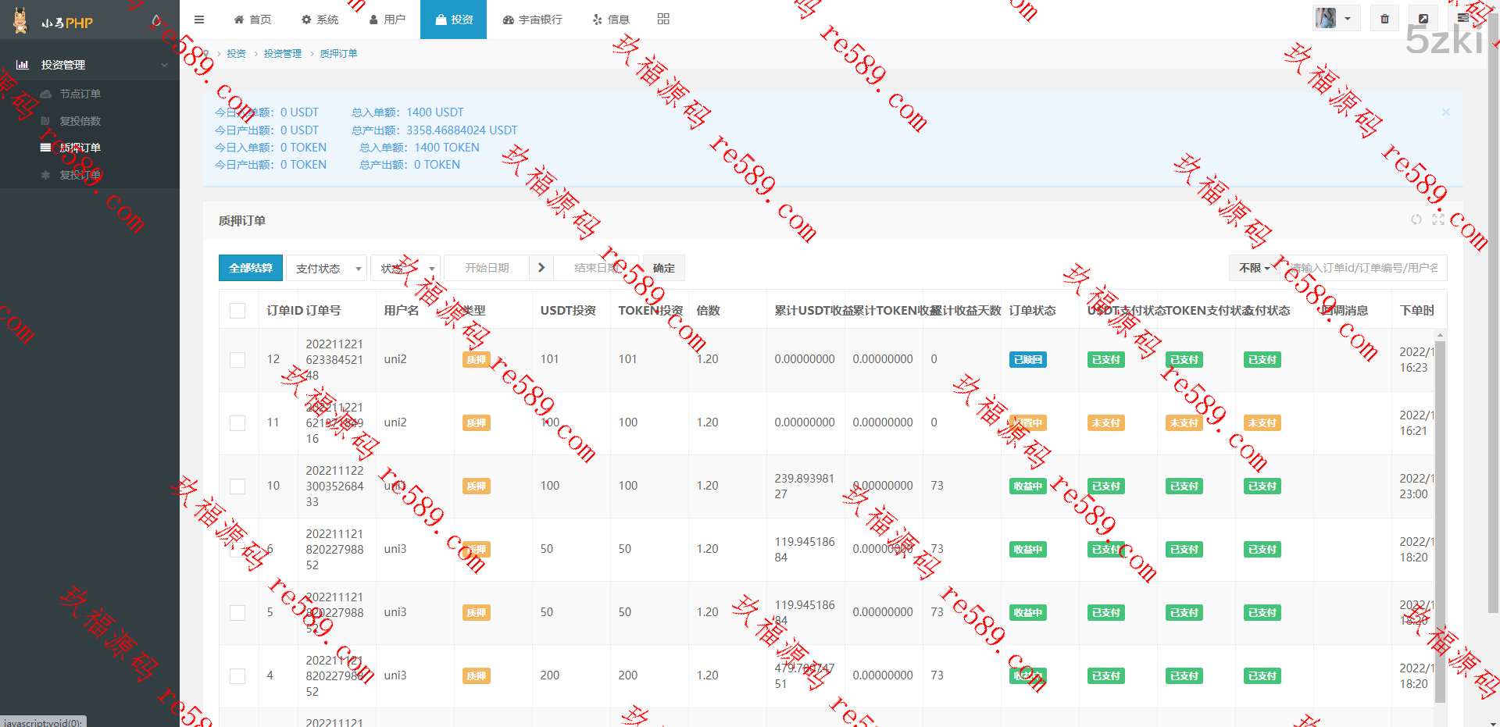Expand the user avatar dropdown menu
Viewport: 1500px width, 727px height.
tap(1336, 19)
